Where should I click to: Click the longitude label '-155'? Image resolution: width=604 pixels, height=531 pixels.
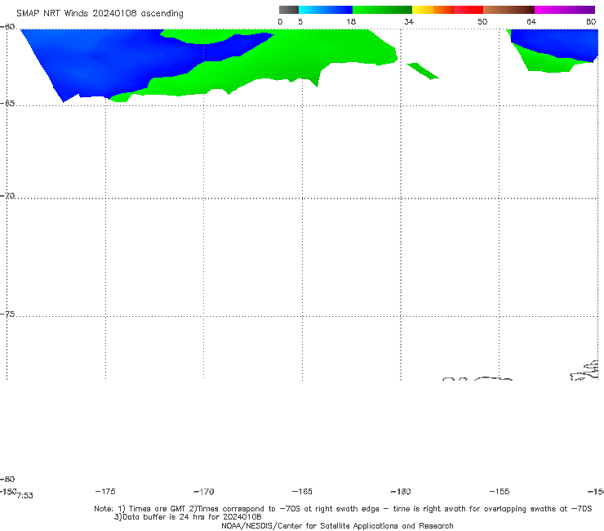pyautogui.click(x=500, y=491)
